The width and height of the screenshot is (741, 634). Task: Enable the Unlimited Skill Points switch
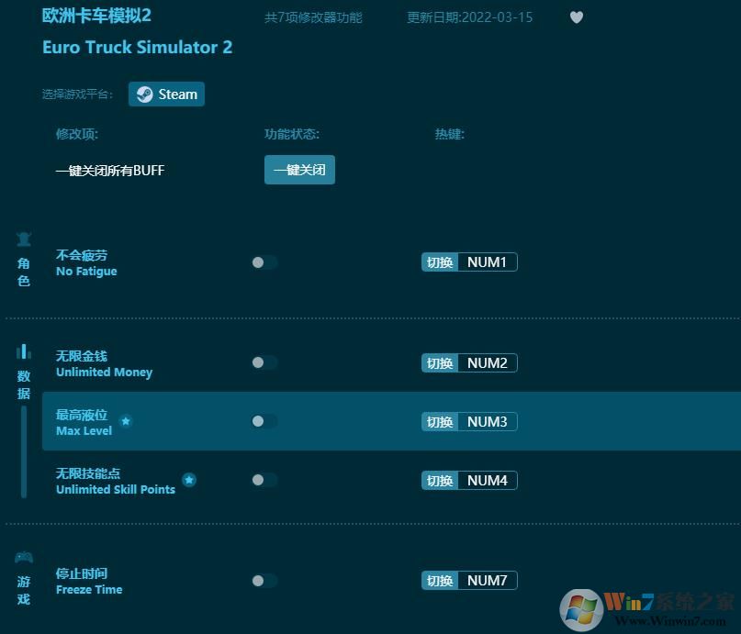click(x=264, y=480)
